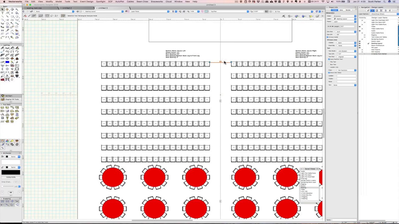Open Dim Std dropdown set to Arch

pyautogui.click(x=346, y=32)
